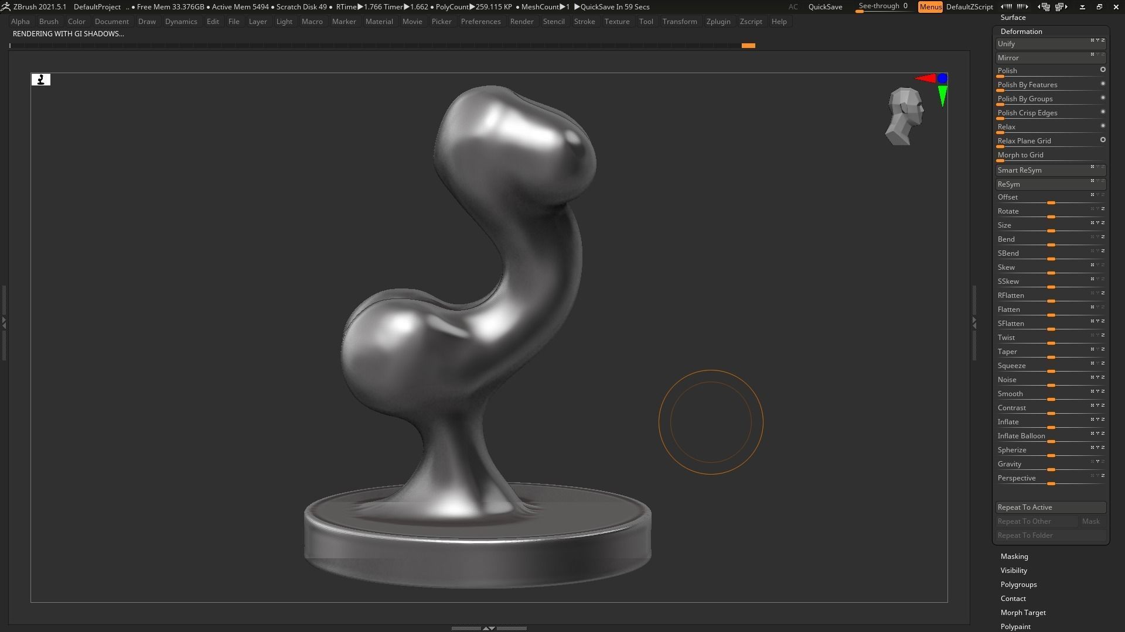Click the white figure icon on the canvas corner
The width and height of the screenshot is (1125, 632).
[x=41, y=80]
